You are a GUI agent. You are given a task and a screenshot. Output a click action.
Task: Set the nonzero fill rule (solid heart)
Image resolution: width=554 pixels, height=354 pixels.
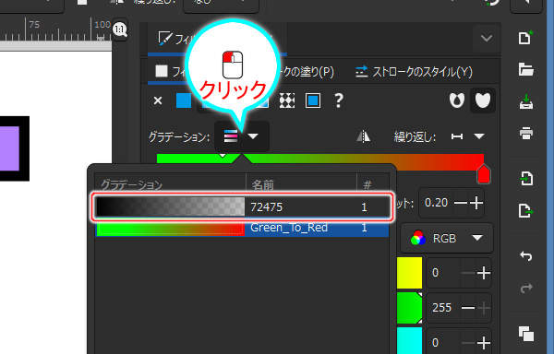click(x=483, y=100)
